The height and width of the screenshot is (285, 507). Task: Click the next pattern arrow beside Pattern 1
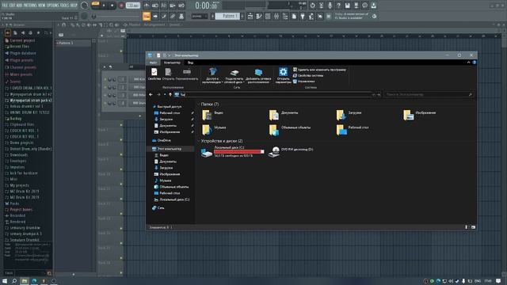point(242,16)
